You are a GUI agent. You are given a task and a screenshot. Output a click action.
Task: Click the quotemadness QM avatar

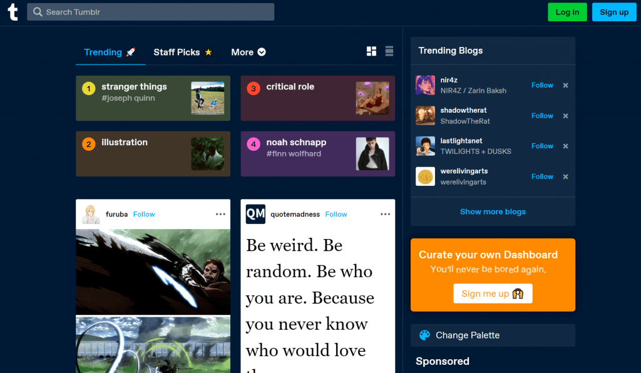pyautogui.click(x=255, y=214)
